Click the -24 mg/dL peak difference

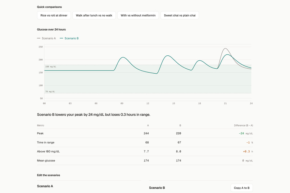[246, 133]
